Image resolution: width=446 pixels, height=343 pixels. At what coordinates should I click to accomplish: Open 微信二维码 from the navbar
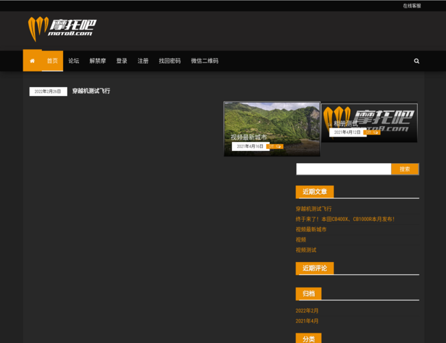(204, 61)
